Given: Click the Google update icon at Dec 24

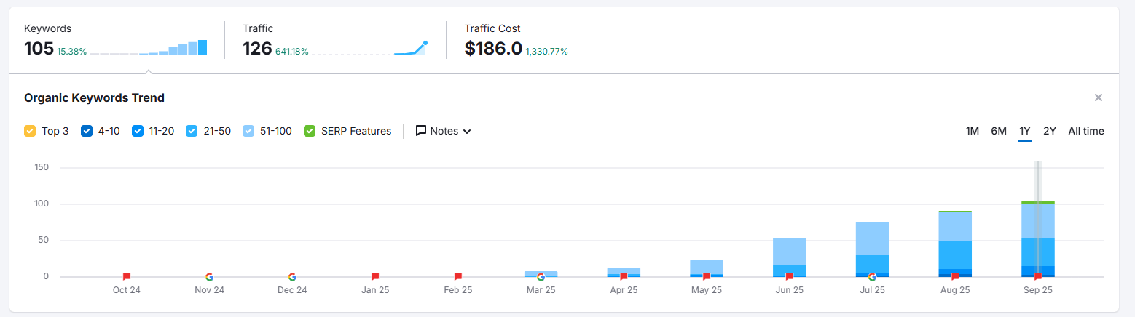Looking at the screenshot, I should 292,276.
